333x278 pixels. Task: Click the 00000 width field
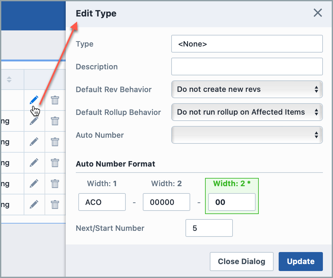(x=166, y=202)
